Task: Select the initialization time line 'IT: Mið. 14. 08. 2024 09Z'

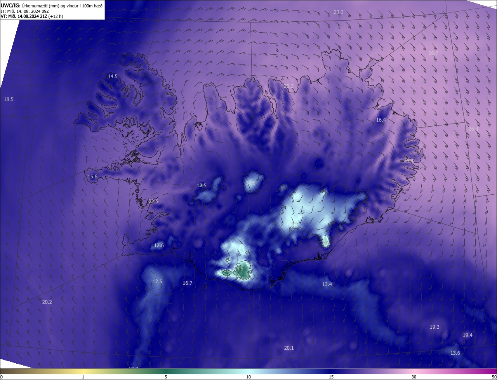Action: 26,11
